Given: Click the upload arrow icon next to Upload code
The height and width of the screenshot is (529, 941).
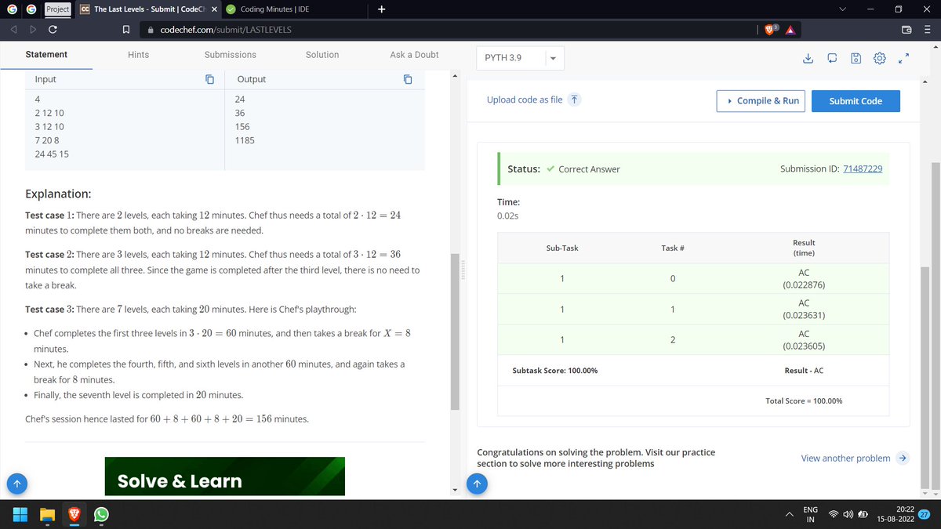Looking at the screenshot, I should point(574,100).
